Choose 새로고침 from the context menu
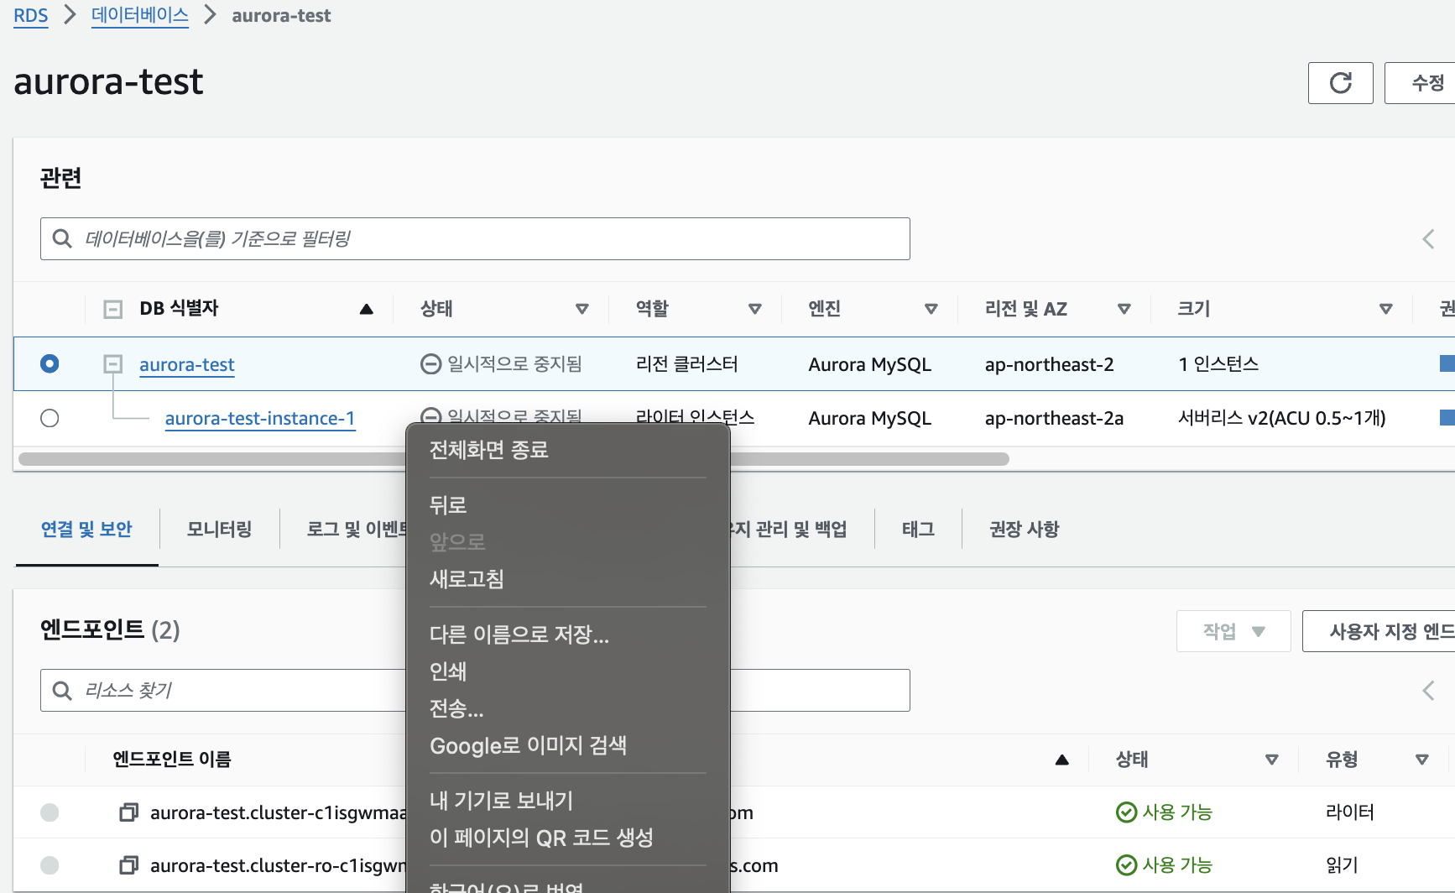 [x=467, y=579]
